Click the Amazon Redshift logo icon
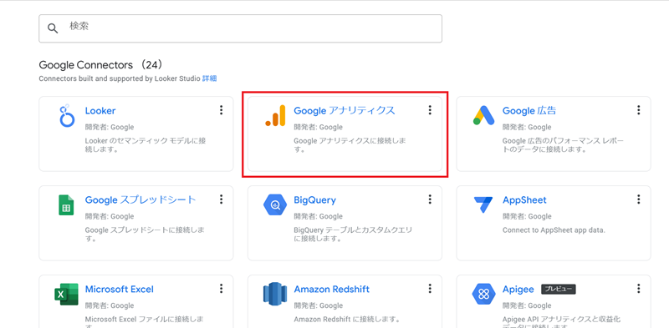This screenshot has width=669, height=328. click(275, 294)
